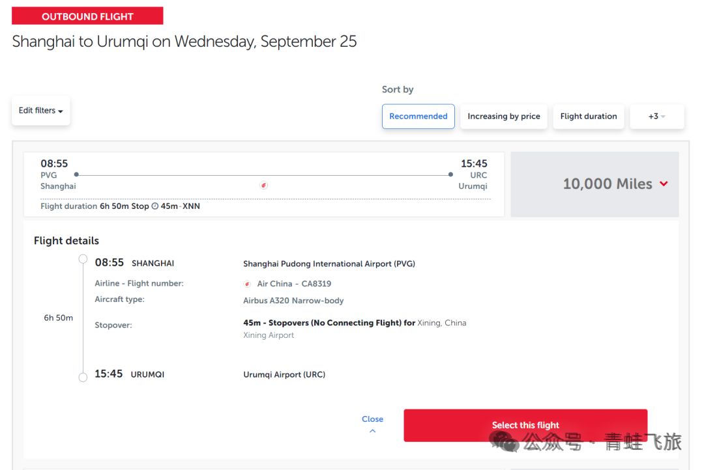Click the 45m-XNN stop code text
The width and height of the screenshot is (704, 470).
coord(180,206)
